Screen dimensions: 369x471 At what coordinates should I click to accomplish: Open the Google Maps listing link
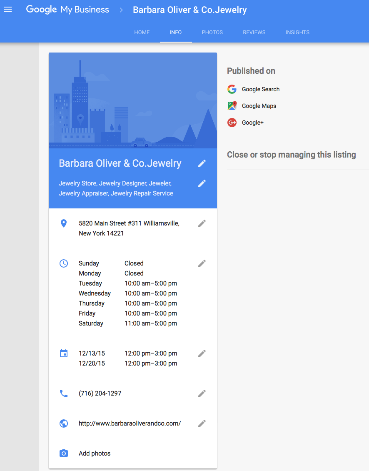[259, 106]
